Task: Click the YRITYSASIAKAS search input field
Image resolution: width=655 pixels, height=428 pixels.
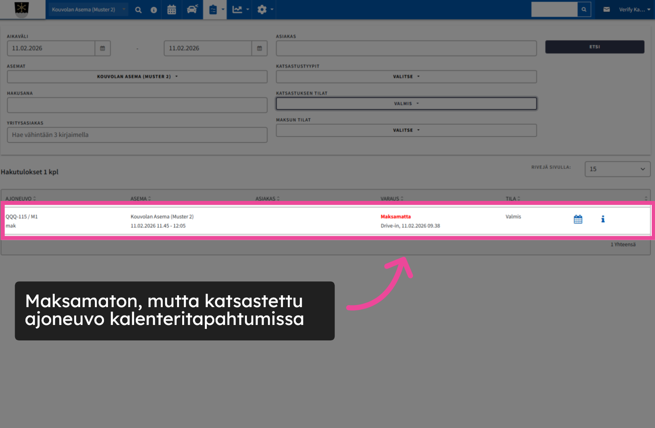Action: pos(137,135)
